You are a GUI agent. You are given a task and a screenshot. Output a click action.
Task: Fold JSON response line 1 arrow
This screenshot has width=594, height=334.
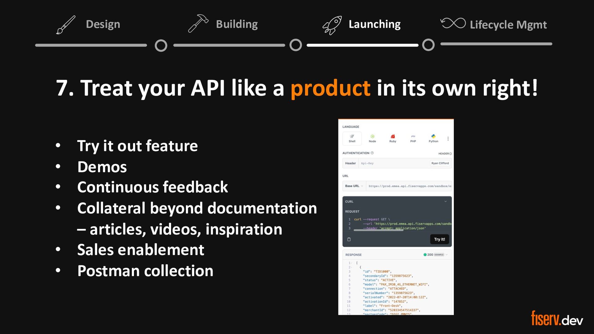tap(352, 263)
